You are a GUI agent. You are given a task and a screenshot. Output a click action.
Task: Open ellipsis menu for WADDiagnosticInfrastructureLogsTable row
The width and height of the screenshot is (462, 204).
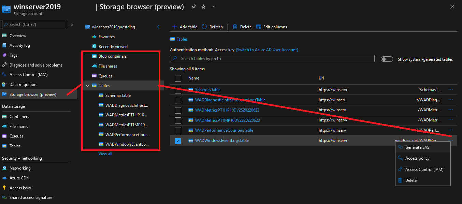point(451,100)
